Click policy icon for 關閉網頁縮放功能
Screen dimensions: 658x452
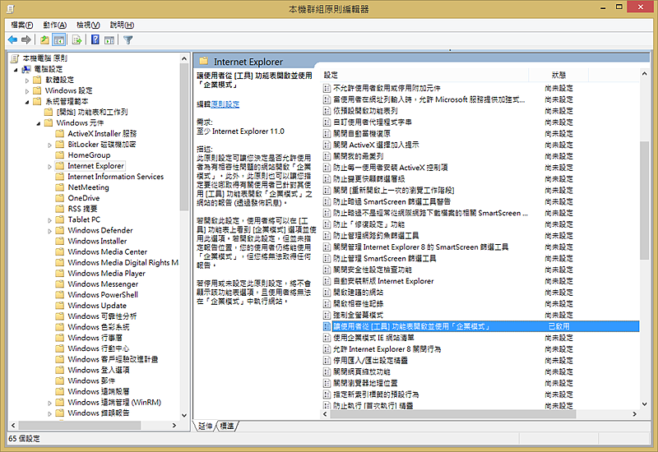(327, 371)
